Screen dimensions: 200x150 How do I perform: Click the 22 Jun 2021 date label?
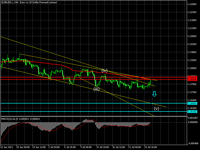pos(7,147)
